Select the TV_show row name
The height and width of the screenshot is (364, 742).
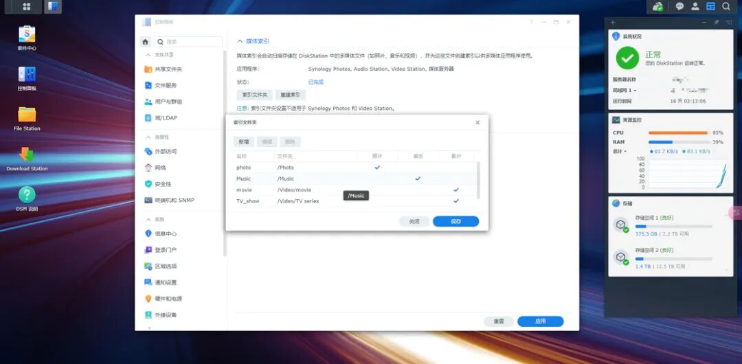[x=248, y=201]
